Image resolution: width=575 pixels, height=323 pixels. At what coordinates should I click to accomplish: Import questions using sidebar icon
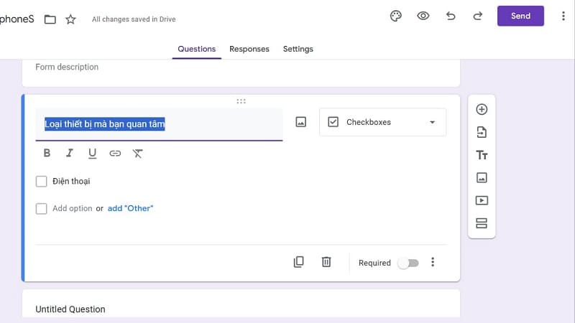[482, 132]
